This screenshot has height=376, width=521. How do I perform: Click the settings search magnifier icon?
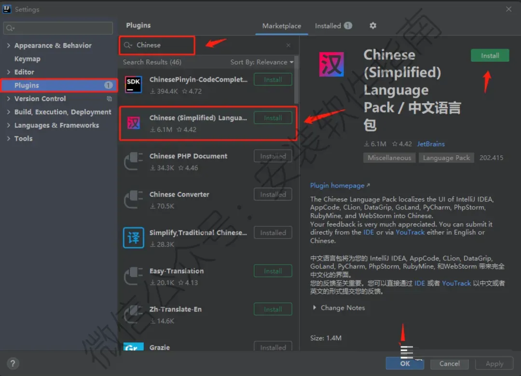coord(10,28)
